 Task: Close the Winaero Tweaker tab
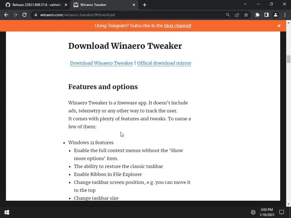[x=134, y=5]
